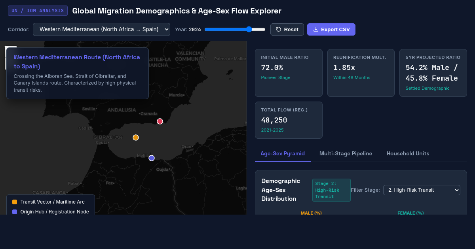
Task: Click the Stage 2: High-Risk Transit badge
Action: pos(331,190)
